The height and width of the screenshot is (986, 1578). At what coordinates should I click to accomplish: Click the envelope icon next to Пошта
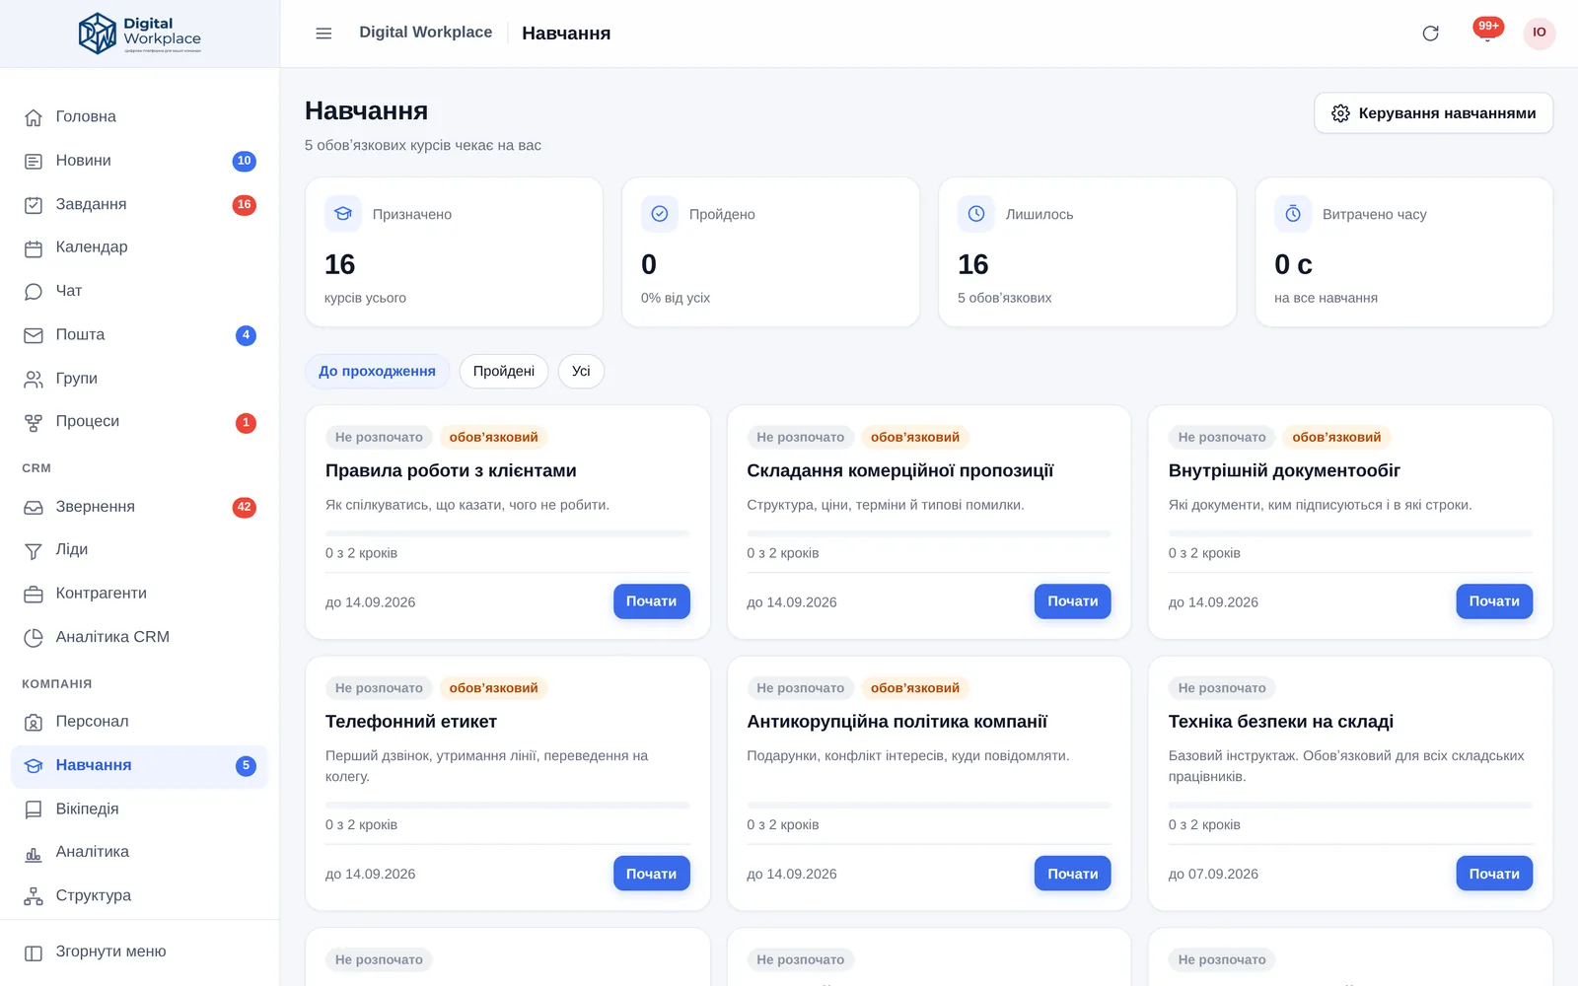[x=34, y=335]
